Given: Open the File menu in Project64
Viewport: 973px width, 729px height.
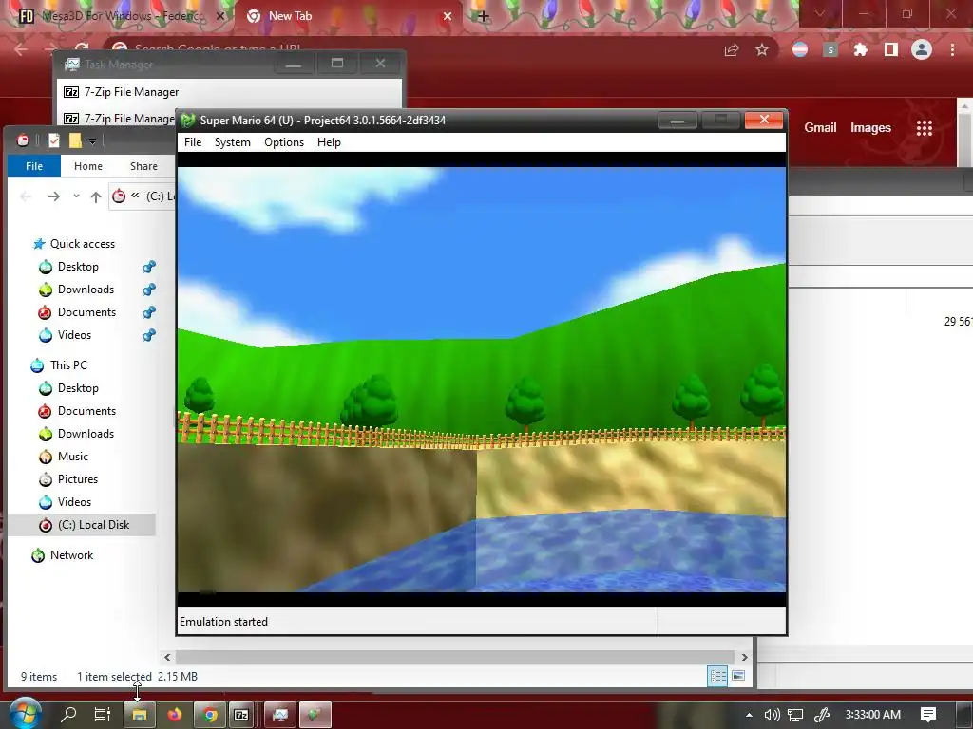Looking at the screenshot, I should click(x=193, y=142).
